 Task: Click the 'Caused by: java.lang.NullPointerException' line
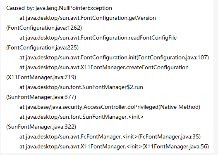(x=59, y=8)
